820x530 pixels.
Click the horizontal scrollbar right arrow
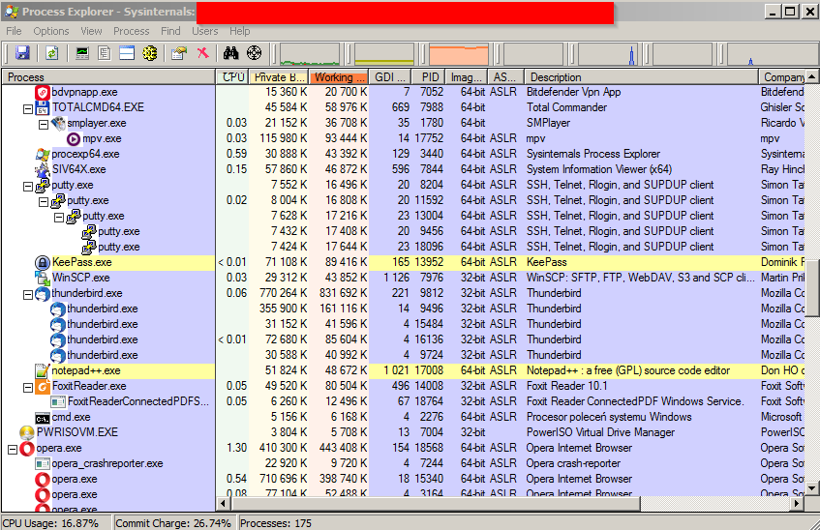click(x=797, y=504)
